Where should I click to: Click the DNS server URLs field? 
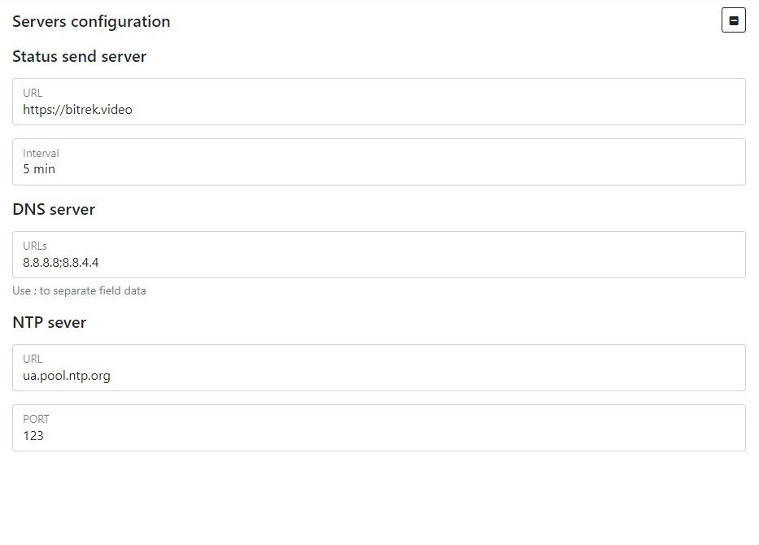click(378, 255)
